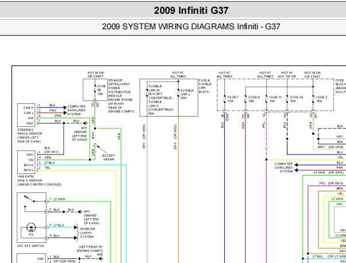Click the '12V' pin of yaw rate sensor
This screenshot has width=346, height=263.
coord(30,160)
